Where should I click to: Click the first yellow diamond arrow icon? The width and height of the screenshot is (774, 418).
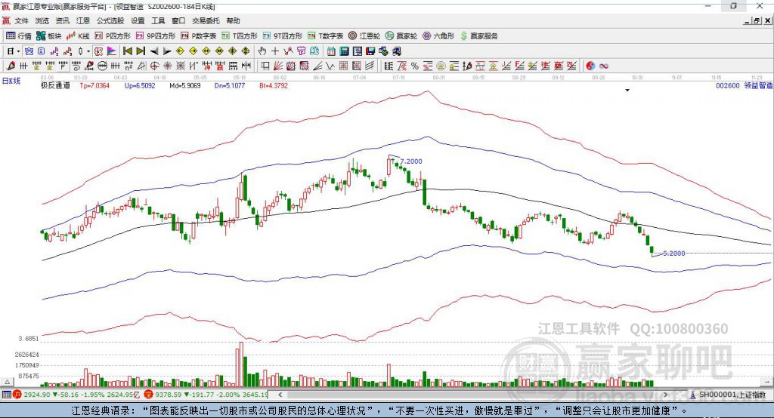pyautogui.click(x=180, y=51)
